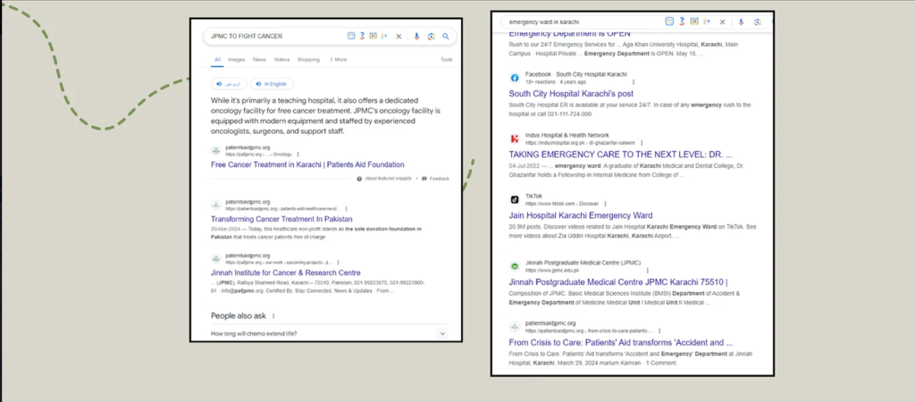Viewport: 915px width, 402px height.
Task: Click question-mark extension icon in JPMC search bar
Action: [x=362, y=36]
